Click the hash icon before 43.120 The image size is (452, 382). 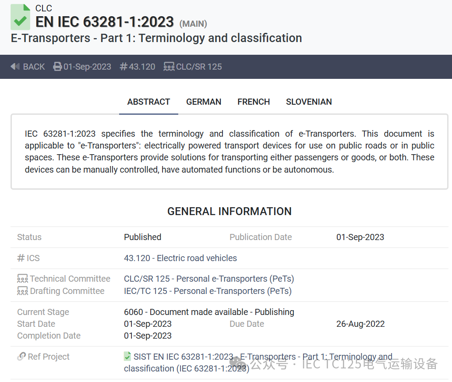124,67
